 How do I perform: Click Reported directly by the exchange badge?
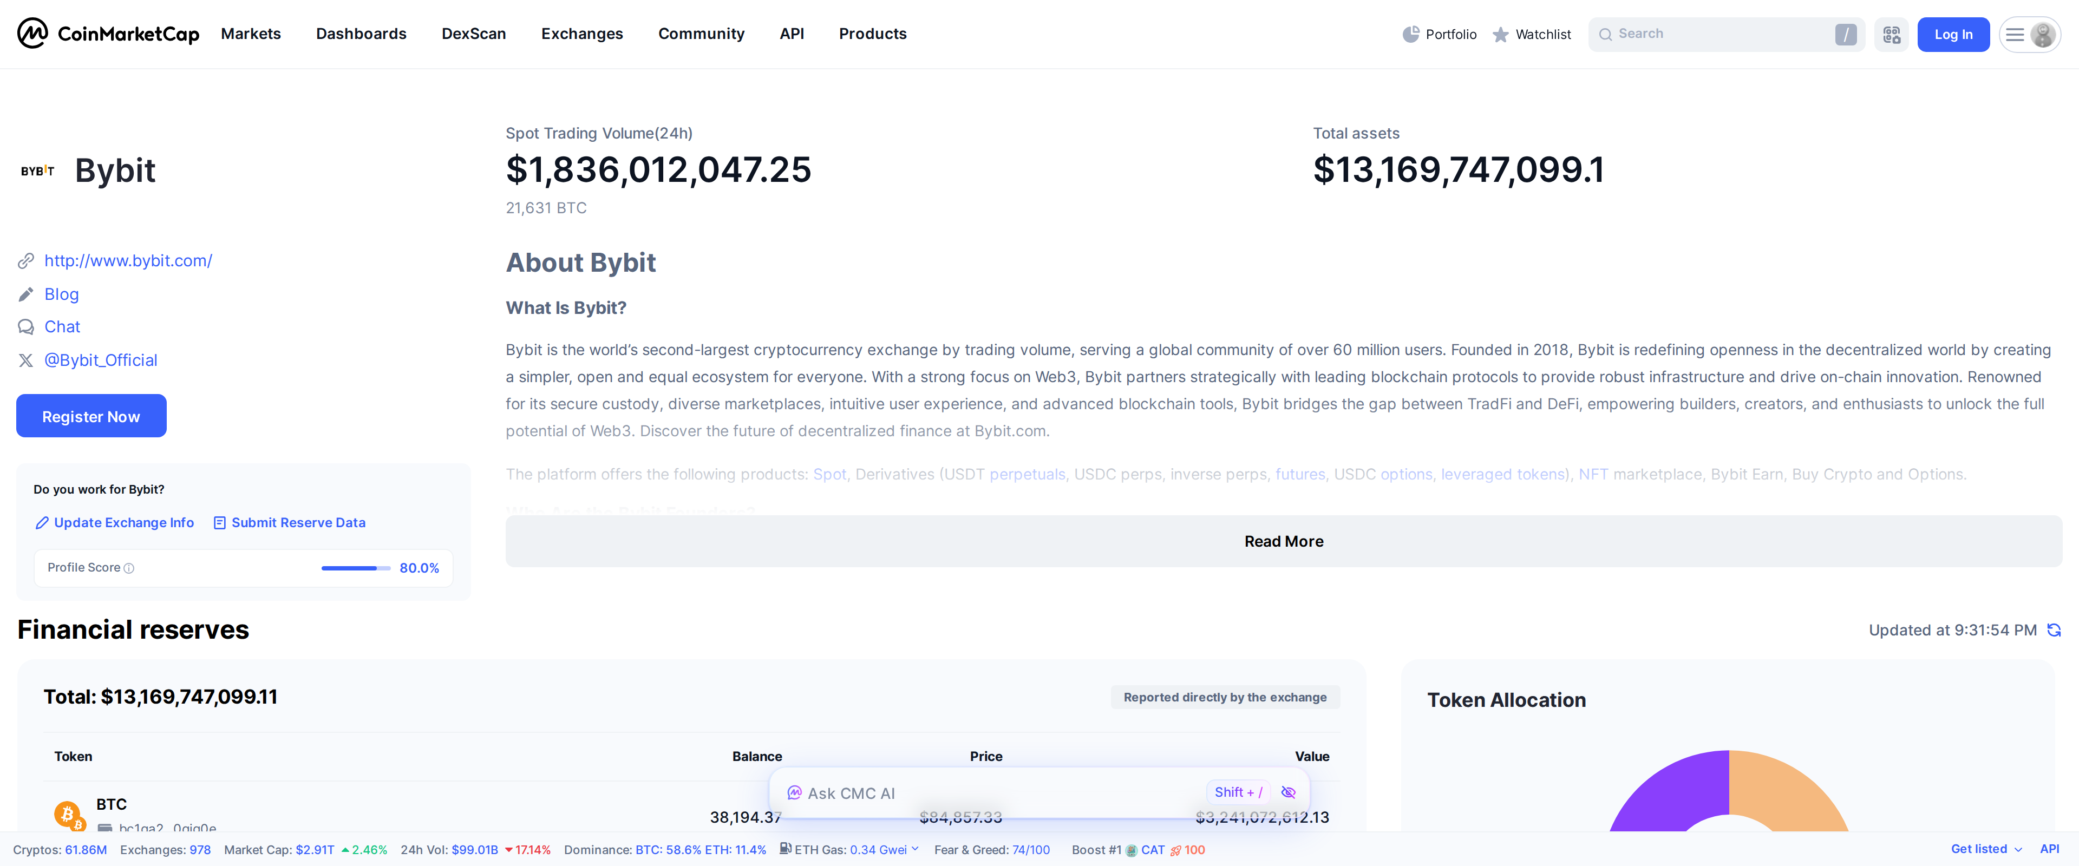pos(1225,697)
